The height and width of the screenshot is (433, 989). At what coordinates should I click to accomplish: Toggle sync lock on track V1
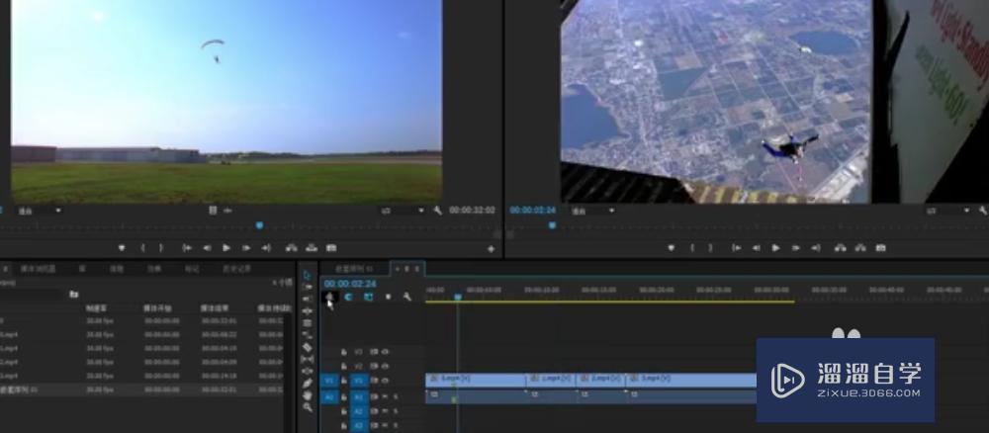[374, 381]
